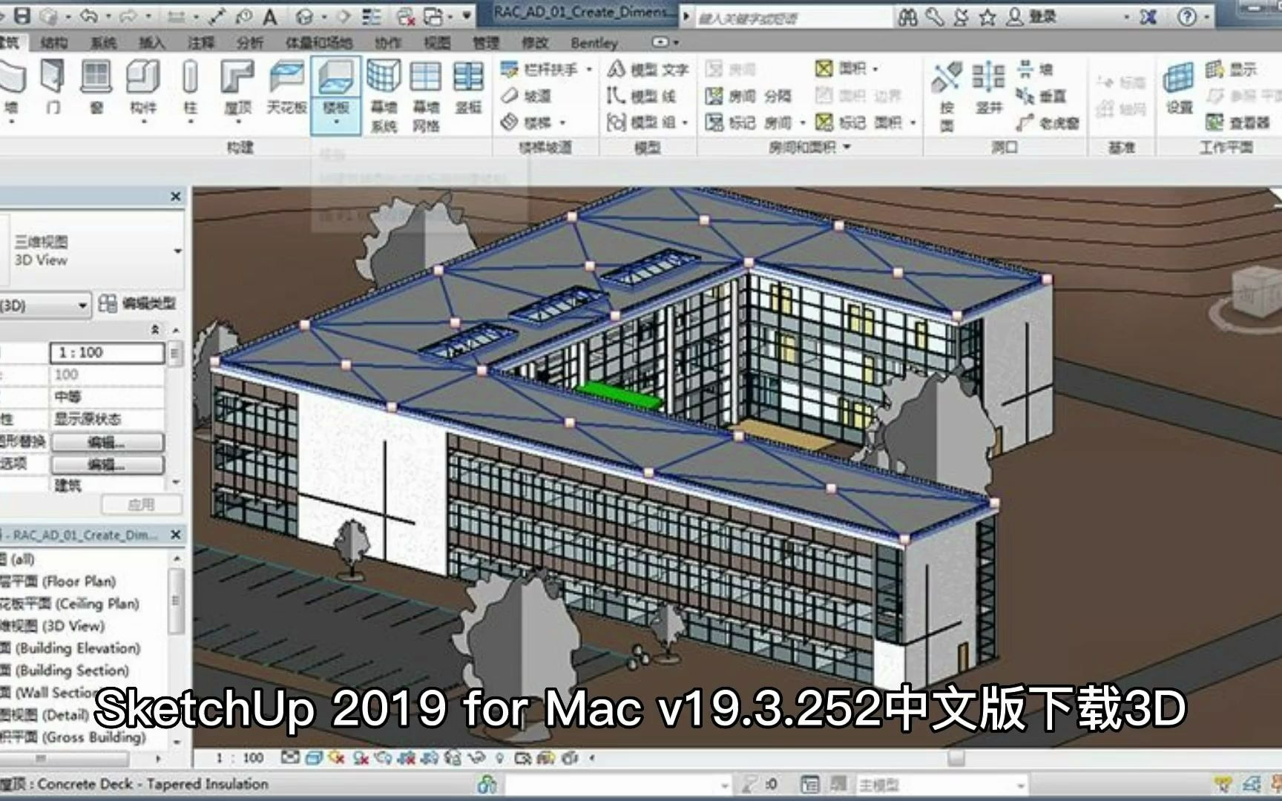Open the Wall (墙) tool dropdown

click(x=11, y=120)
